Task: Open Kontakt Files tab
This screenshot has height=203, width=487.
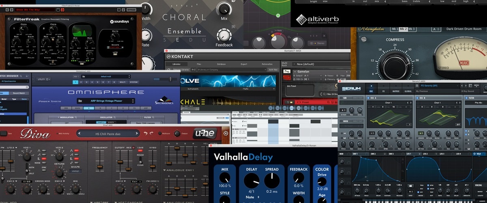Action: click(x=199, y=64)
